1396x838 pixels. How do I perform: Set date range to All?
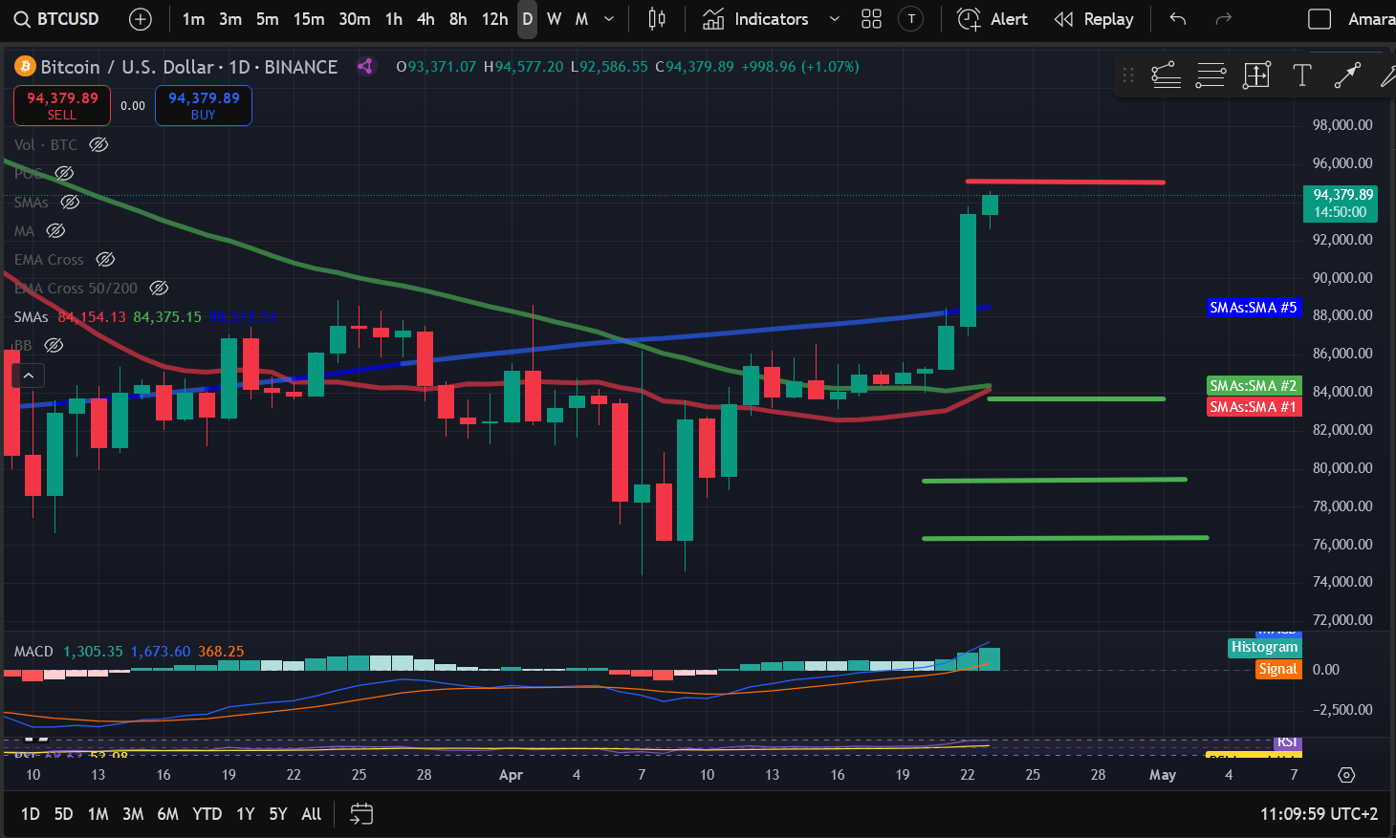[x=311, y=814]
